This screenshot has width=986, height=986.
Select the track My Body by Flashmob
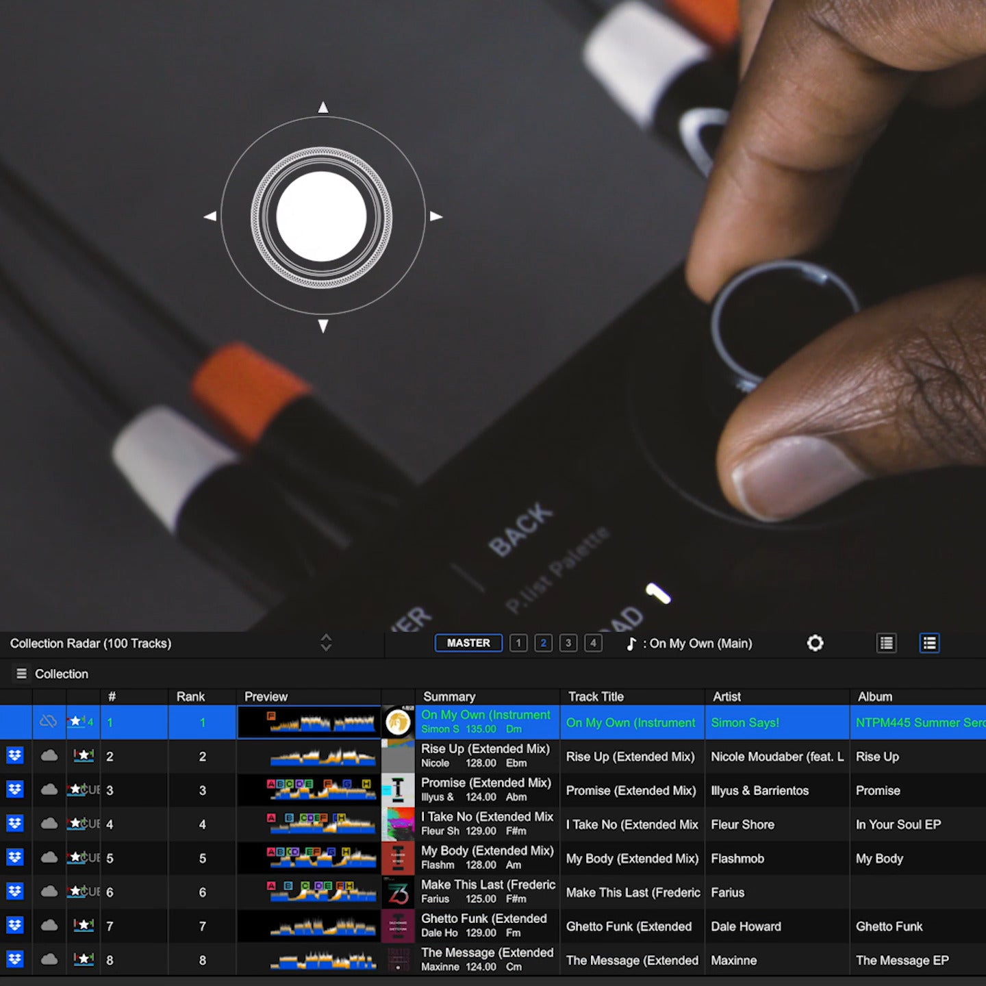click(631, 859)
